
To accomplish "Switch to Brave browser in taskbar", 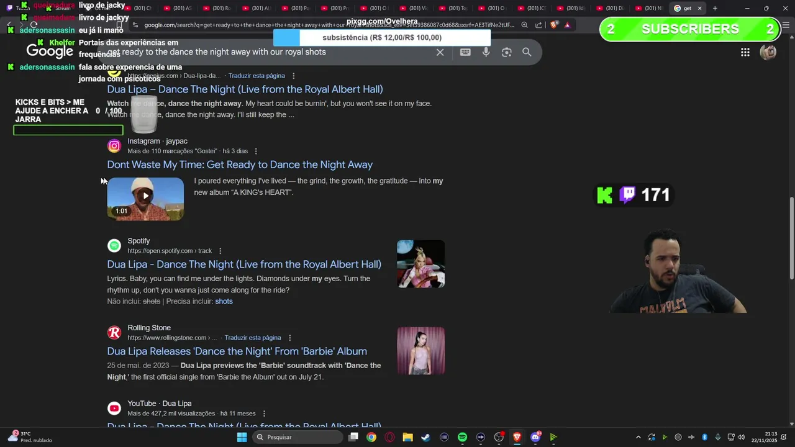I will point(517,437).
